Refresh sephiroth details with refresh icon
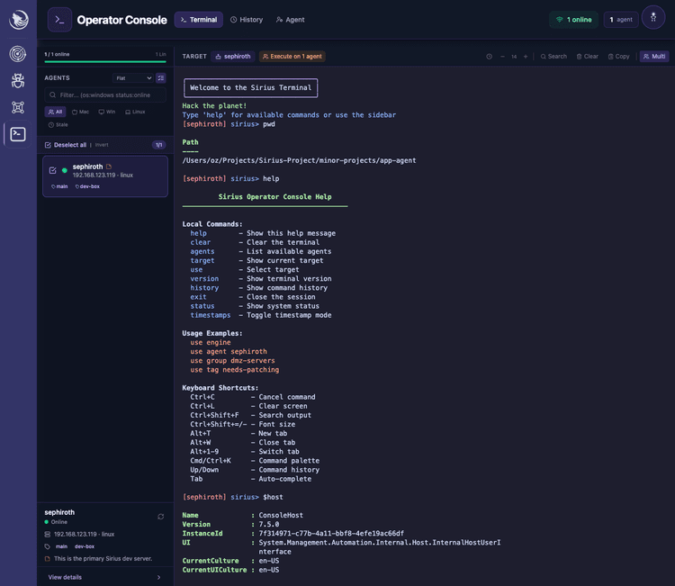 (160, 517)
